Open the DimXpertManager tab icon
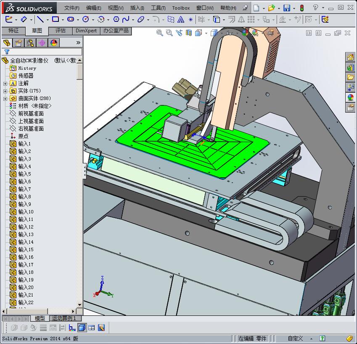The image size is (357, 344). (x=42, y=43)
